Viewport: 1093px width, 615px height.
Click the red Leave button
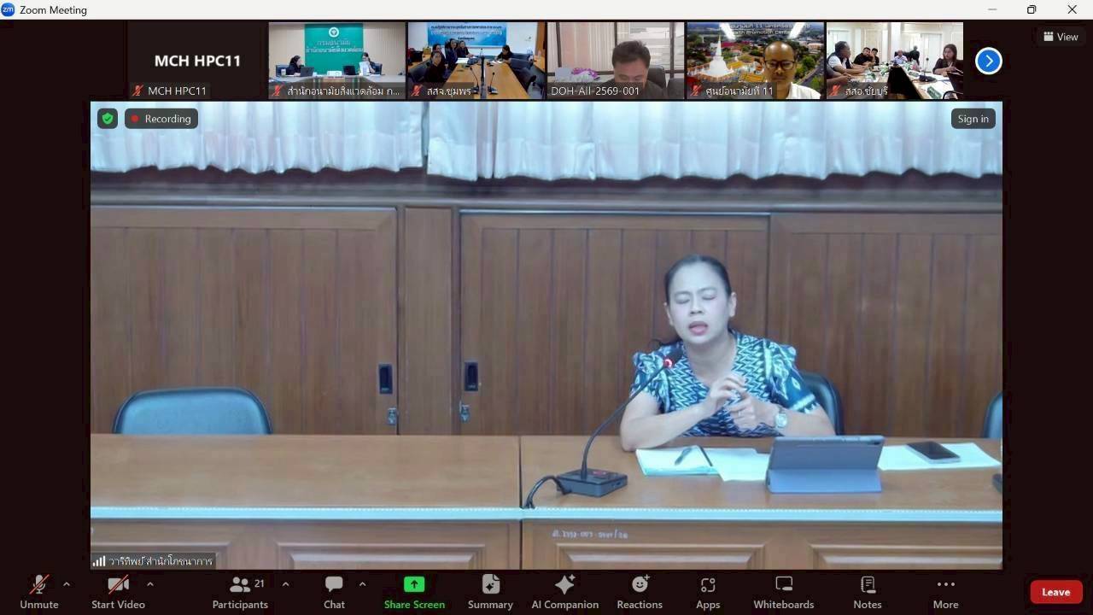tap(1055, 592)
